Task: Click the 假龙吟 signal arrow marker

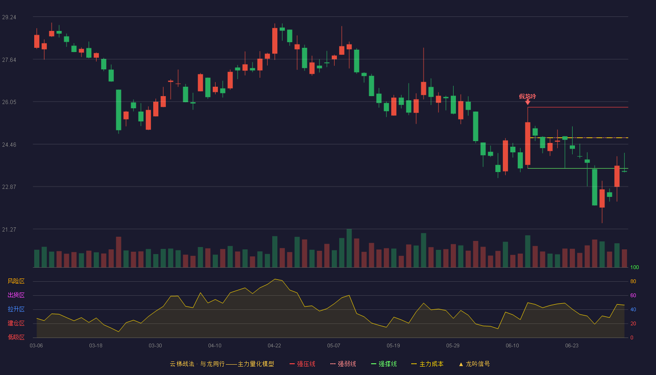Action: tap(528, 102)
